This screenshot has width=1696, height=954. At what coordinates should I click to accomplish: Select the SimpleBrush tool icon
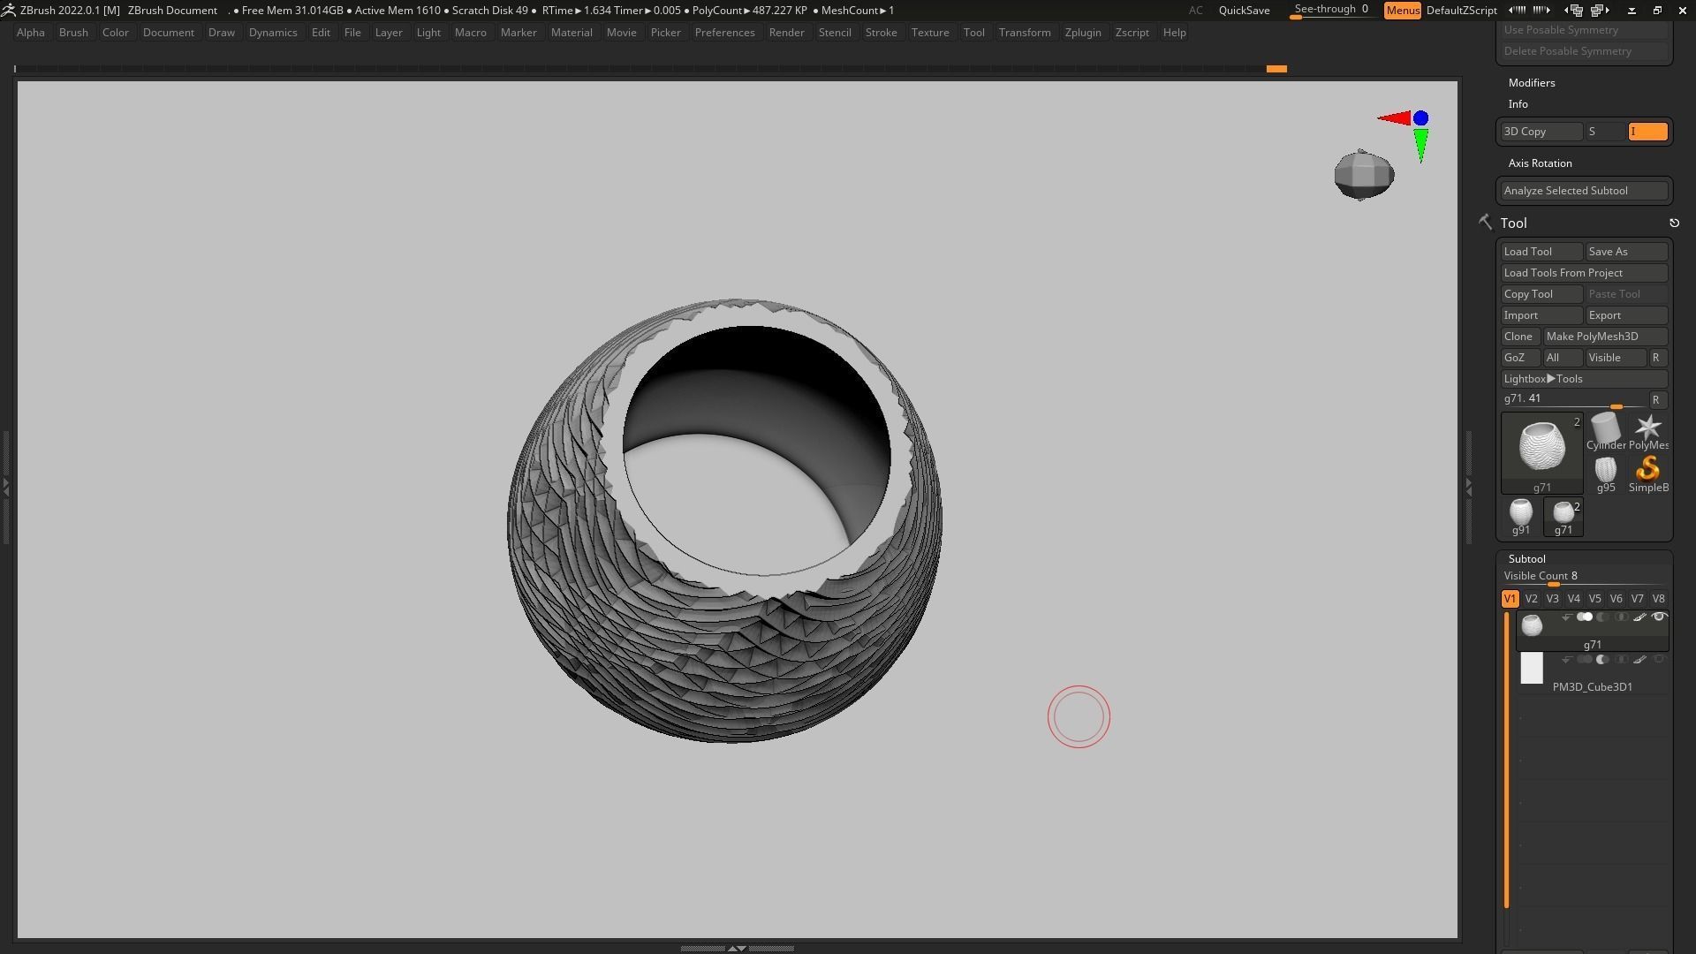tap(1647, 470)
